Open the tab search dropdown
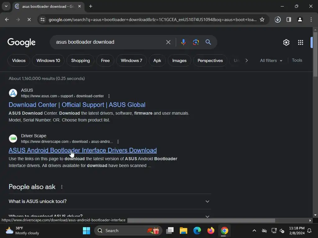 pyautogui.click(x=6, y=6)
